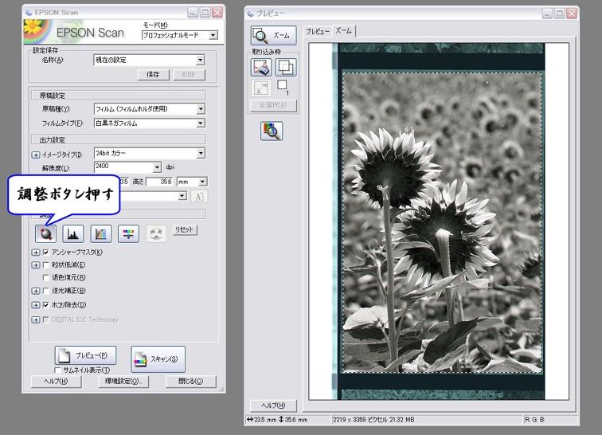Click the auto exposure adjustment icon

(x=45, y=233)
